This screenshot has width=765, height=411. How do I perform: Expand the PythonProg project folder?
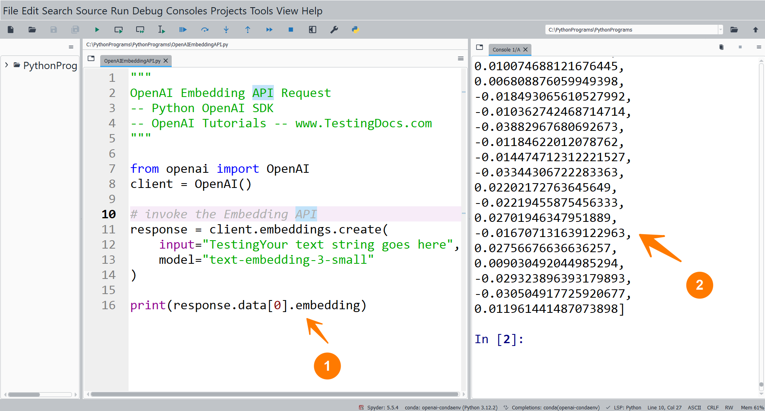click(x=6, y=65)
